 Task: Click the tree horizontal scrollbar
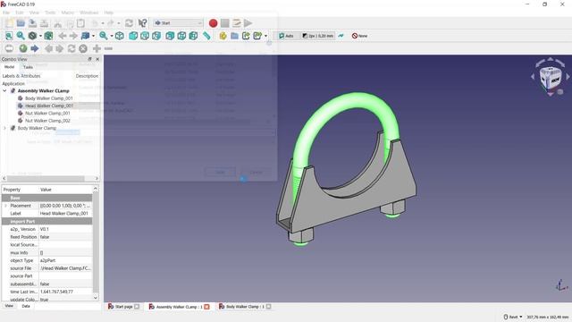[x=46, y=179]
